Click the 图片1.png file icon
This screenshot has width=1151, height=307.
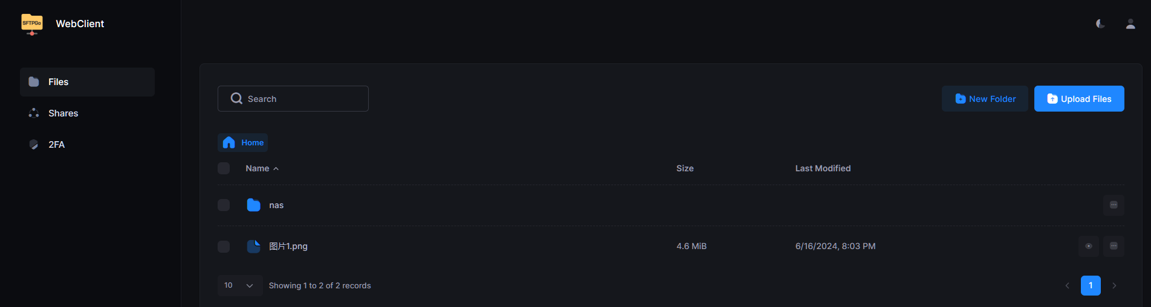[254, 246]
